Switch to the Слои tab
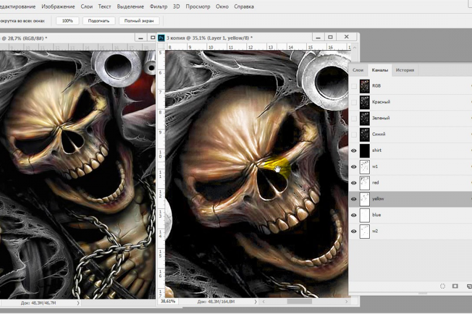 pyautogui.click(x=358, y=70)
